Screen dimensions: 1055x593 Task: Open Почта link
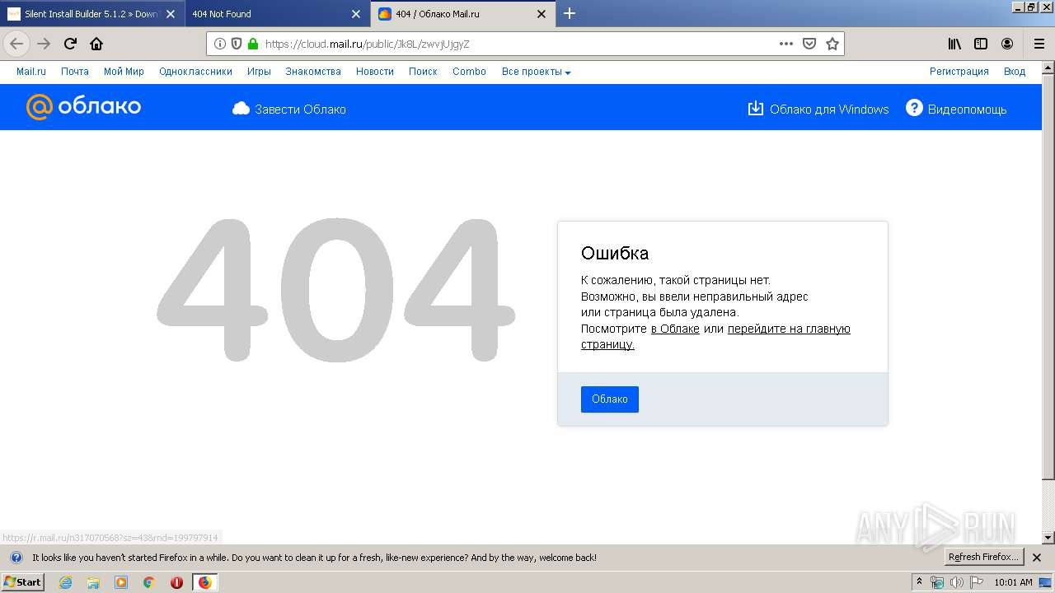[x=75, y=72]
